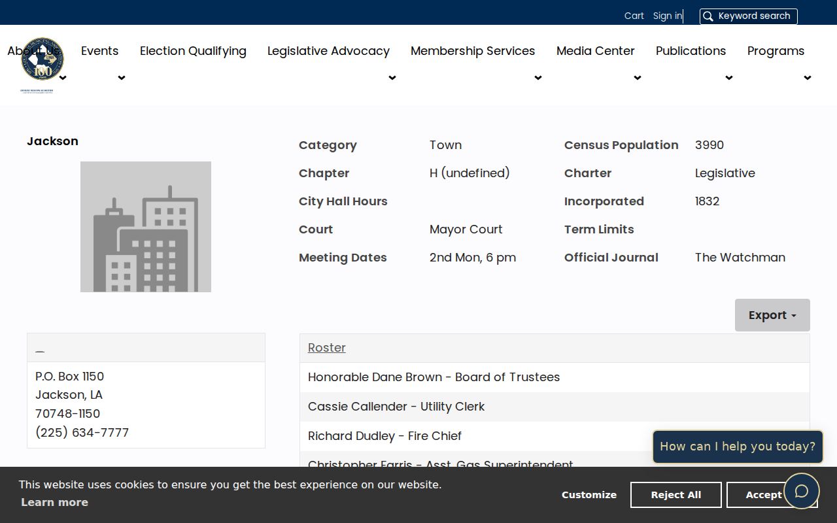
Task: Click the Jackson heading
Action: pyautogui.click(x=52, y=141)
